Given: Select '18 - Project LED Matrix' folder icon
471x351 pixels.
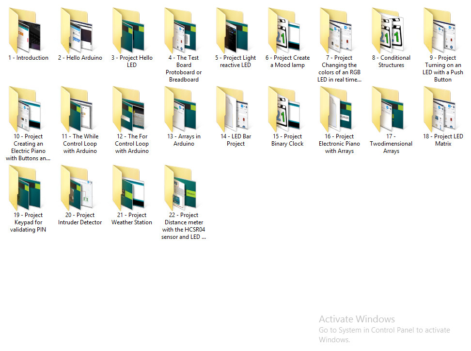Looking at the screenshot, I should 440,109.
